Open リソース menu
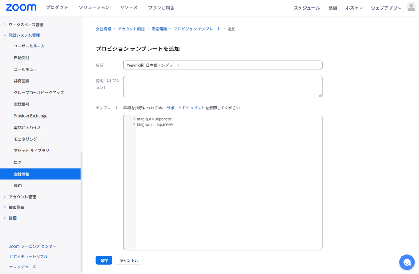419x274 pixels. point(129,7)
